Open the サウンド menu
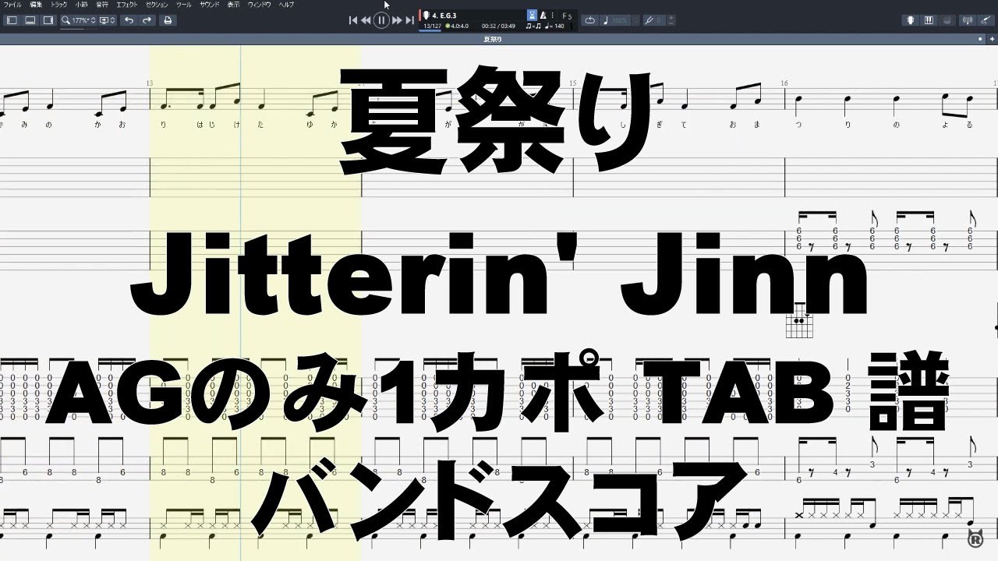 tap(210, 5)
